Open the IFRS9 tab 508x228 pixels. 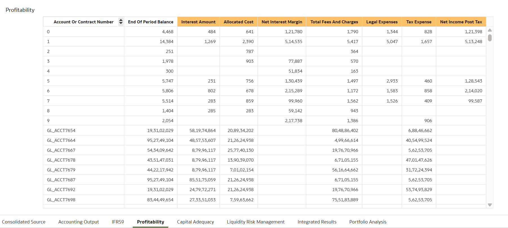click(118, 222)
